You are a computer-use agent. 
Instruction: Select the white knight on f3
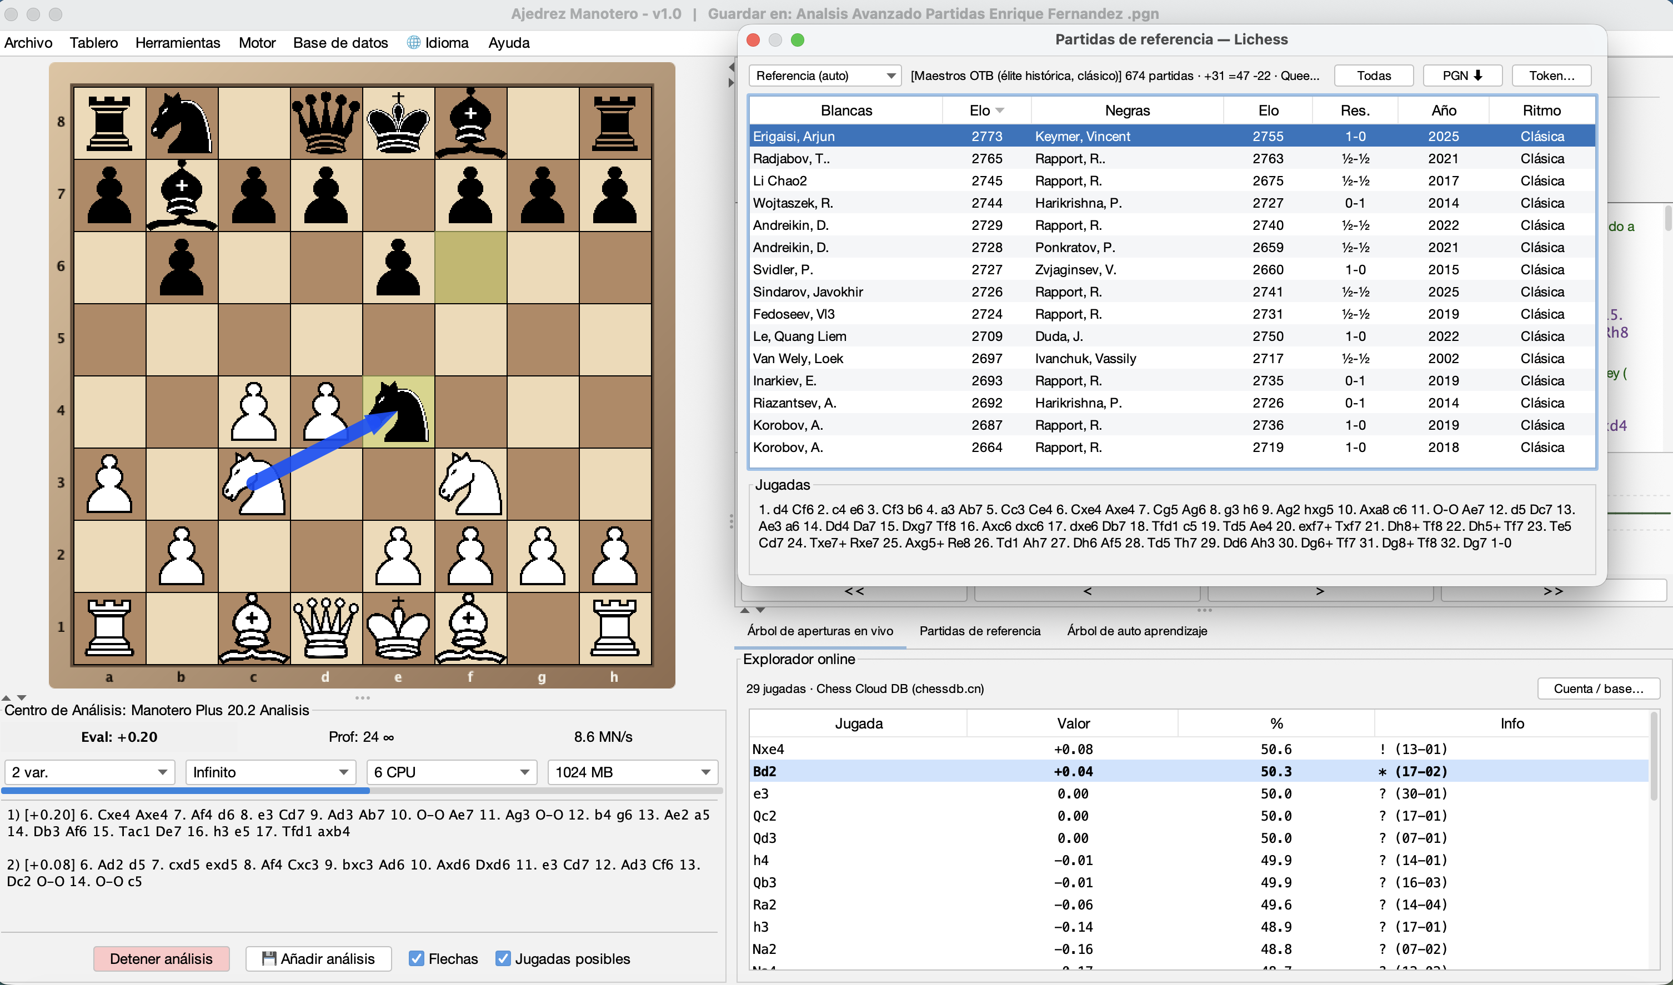click(470, 484)
